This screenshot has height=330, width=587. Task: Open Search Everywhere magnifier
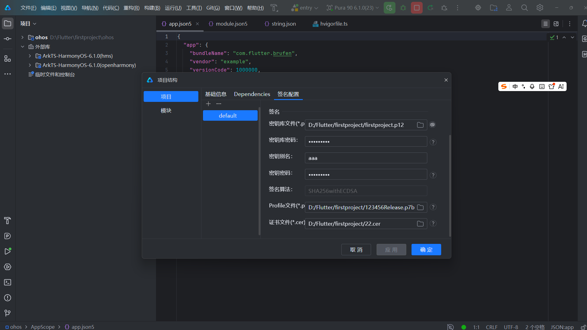click(525, 8)
